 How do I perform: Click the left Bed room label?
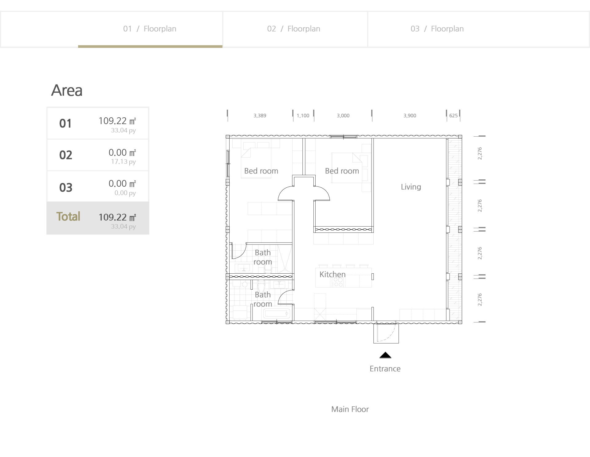pyautogui.click(x=261, y=171)
